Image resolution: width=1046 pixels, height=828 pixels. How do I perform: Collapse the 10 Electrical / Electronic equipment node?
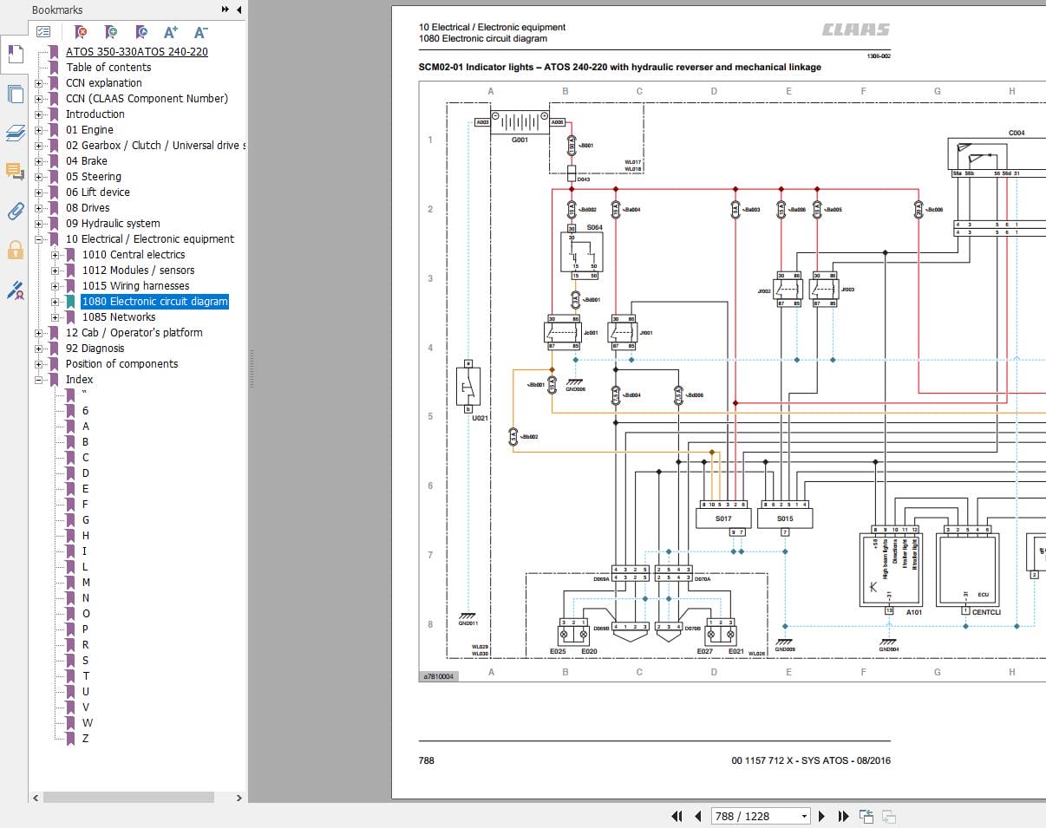click(38, 239)
